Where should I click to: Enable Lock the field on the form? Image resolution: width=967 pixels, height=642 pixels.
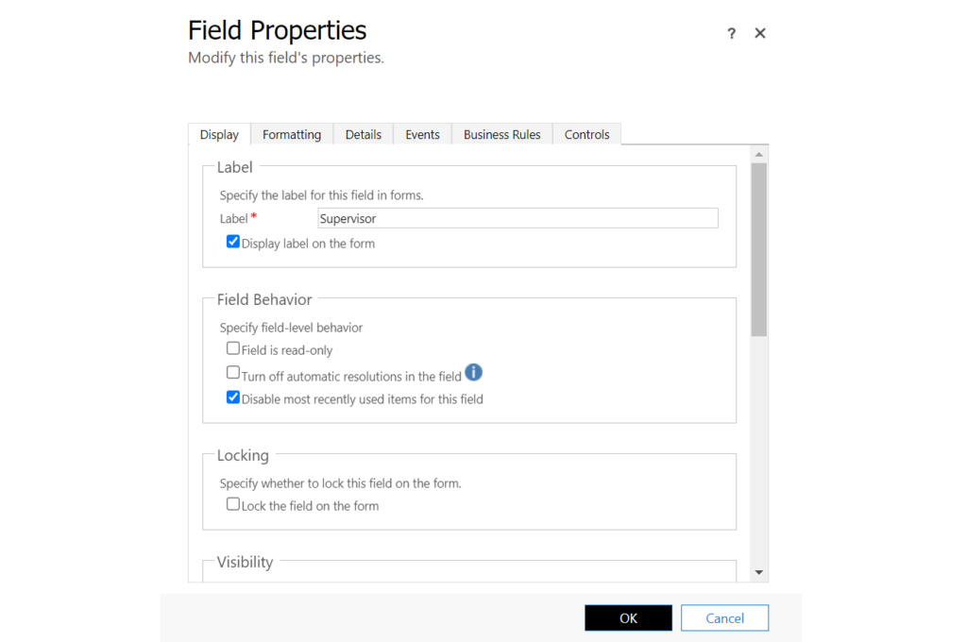click(233, 503)
